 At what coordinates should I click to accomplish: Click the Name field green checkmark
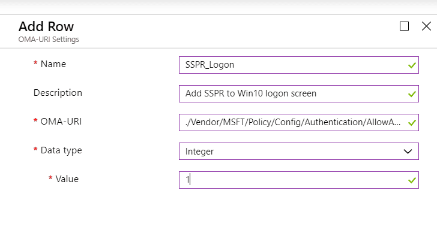coord(412,65)
